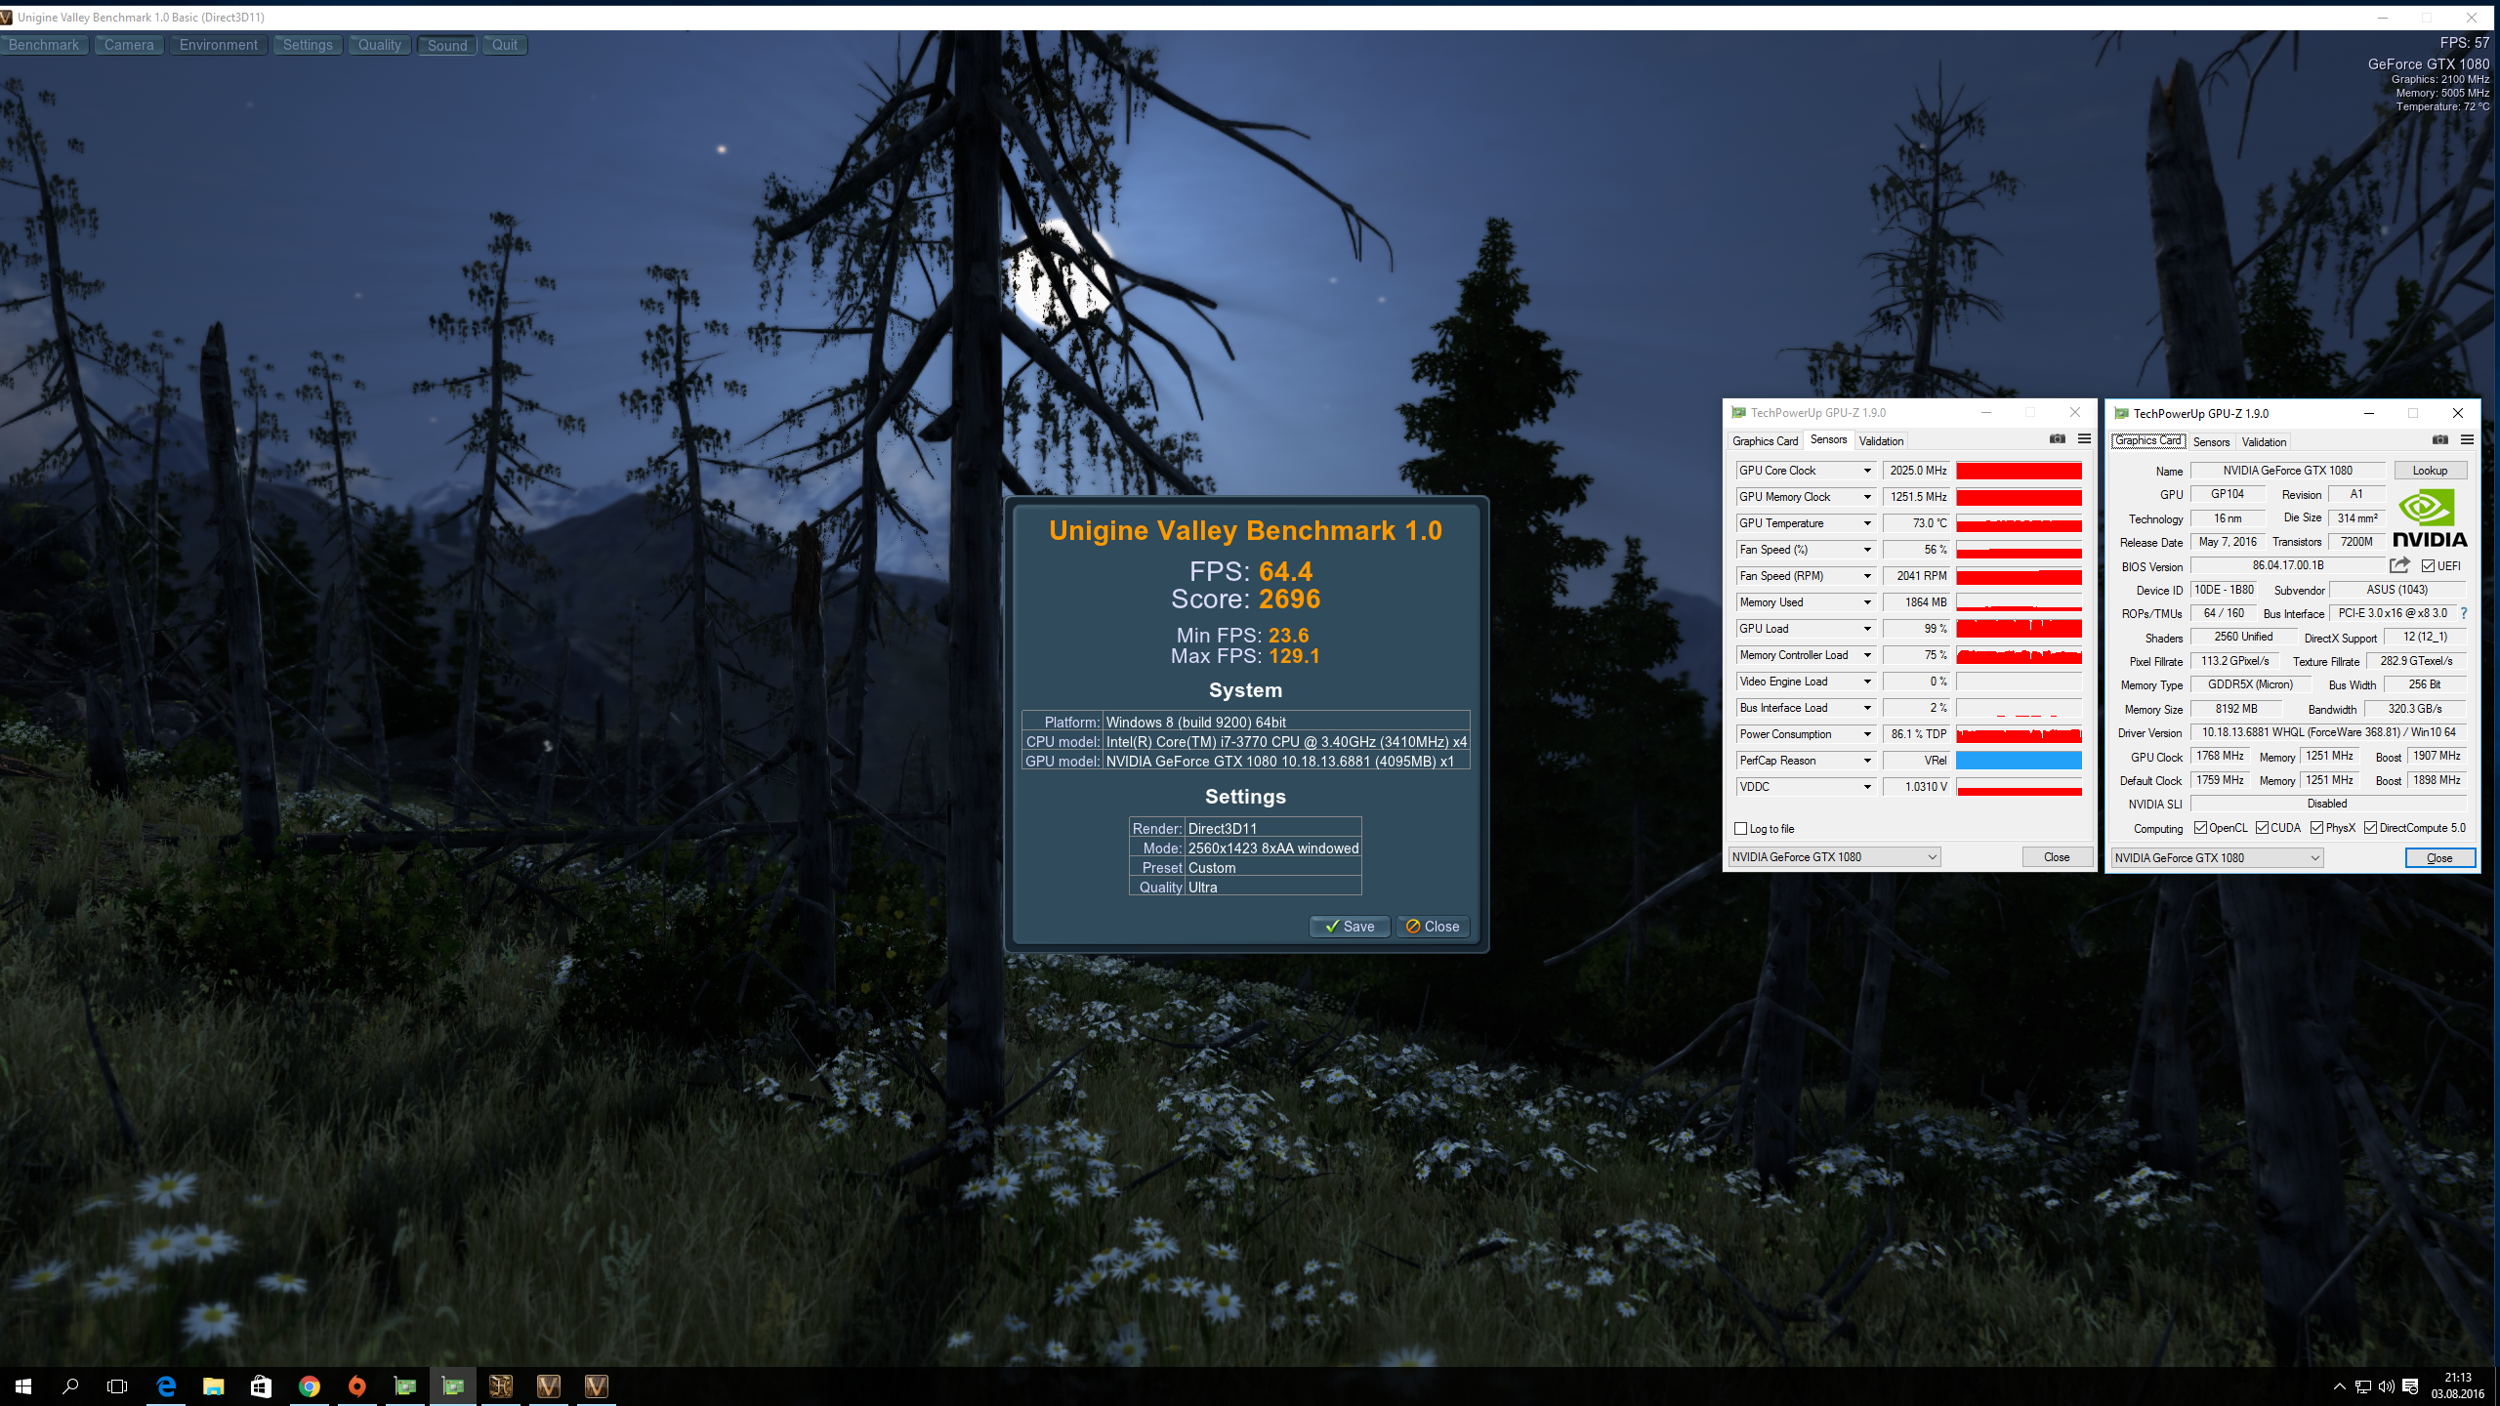Open the Environment menu in Valley
This screenshot has height=1406, width=2500.
[x=219, y=45]
